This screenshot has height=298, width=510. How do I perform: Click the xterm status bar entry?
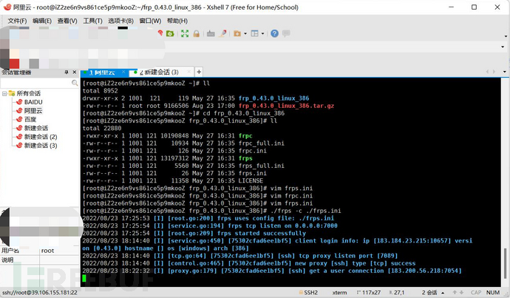[339, 293]
